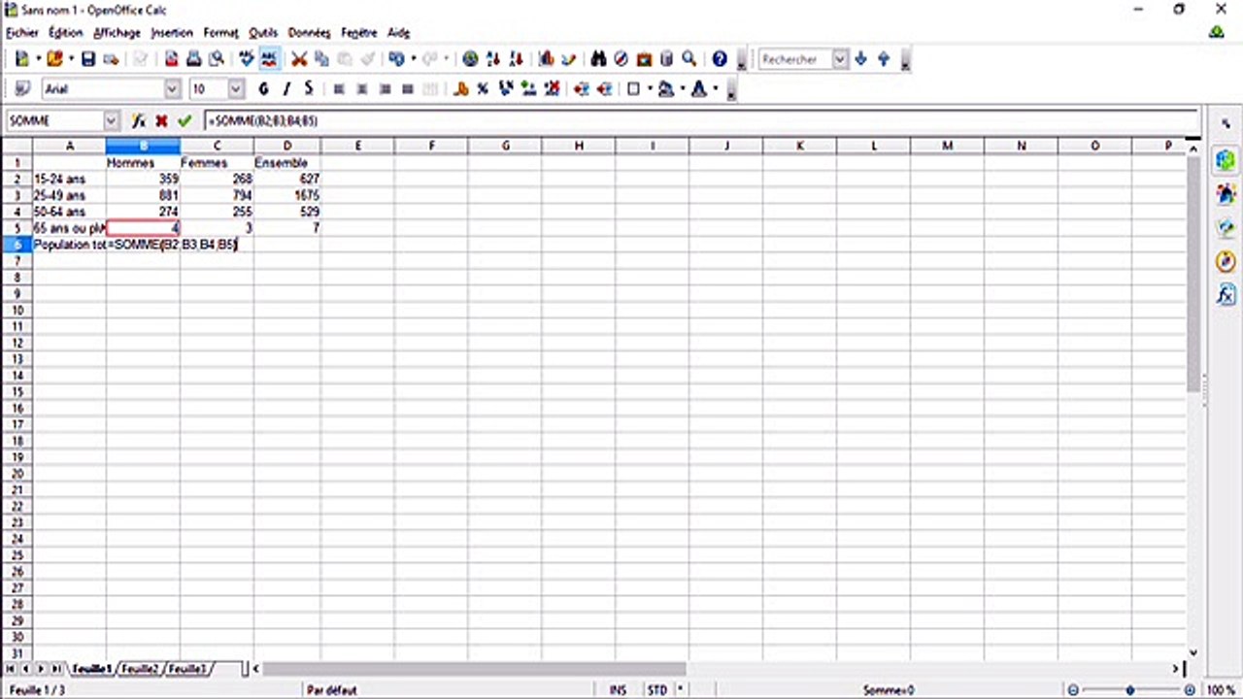Viewport: 1243px width, 699px height.
Task: Open the Undo history dropdown arrow
Action: click(x=413, y=59)
